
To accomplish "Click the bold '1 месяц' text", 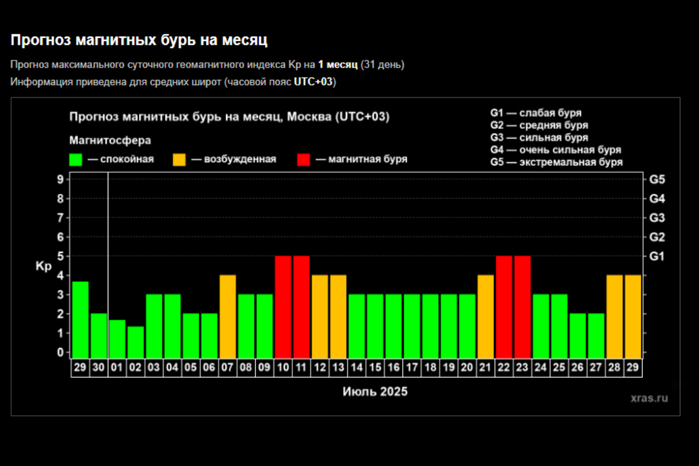I will (x=338, y=65).
